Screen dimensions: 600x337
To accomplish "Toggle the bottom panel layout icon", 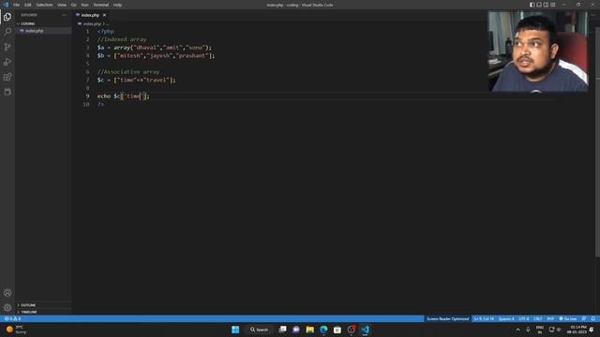I will pos(539,5).
